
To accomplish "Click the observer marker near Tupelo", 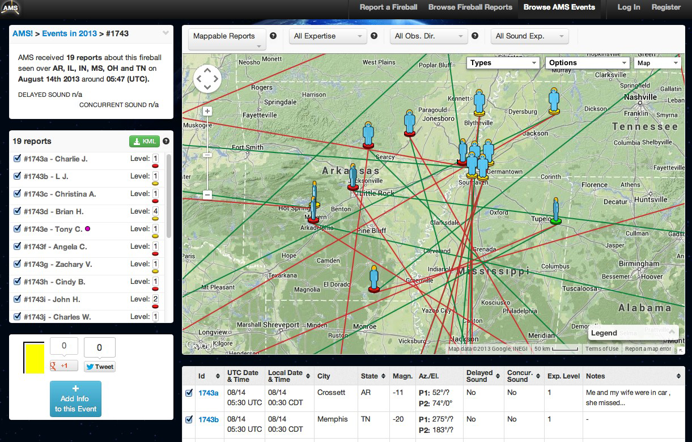I will pyautogui.click(x=556, y=210).
